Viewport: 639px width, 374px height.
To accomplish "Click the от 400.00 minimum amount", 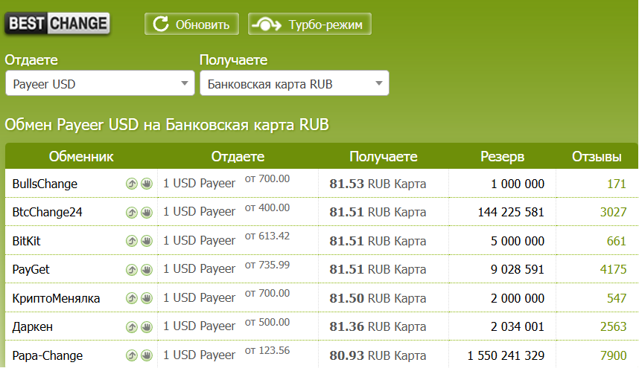I will click(267, 207).
